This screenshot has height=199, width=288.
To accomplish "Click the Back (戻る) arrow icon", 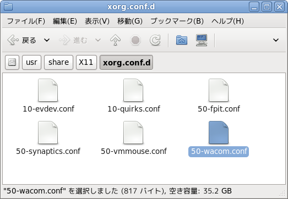I will [x=13, y=40].
